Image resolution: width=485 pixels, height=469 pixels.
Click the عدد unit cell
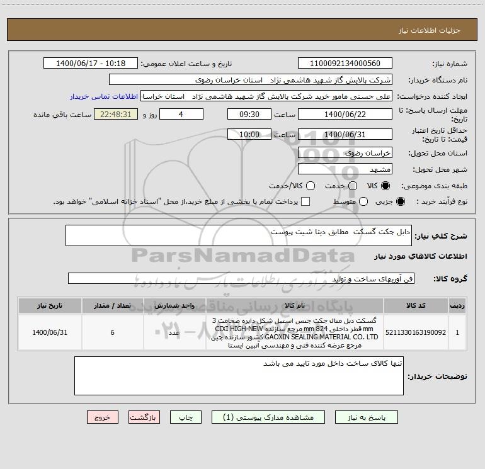point(174,332)
